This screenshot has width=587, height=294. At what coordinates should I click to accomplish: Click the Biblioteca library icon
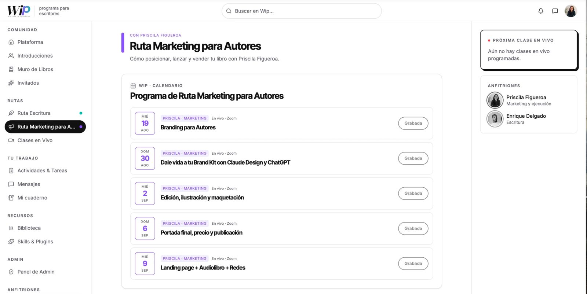point(11,228)
